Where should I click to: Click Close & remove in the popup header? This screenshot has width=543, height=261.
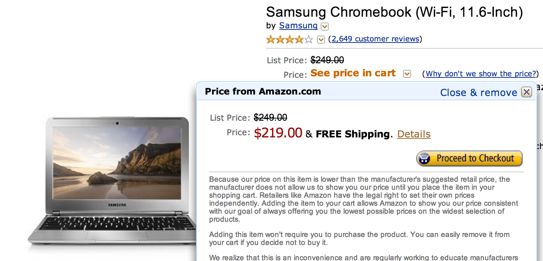tap(479, 92)
